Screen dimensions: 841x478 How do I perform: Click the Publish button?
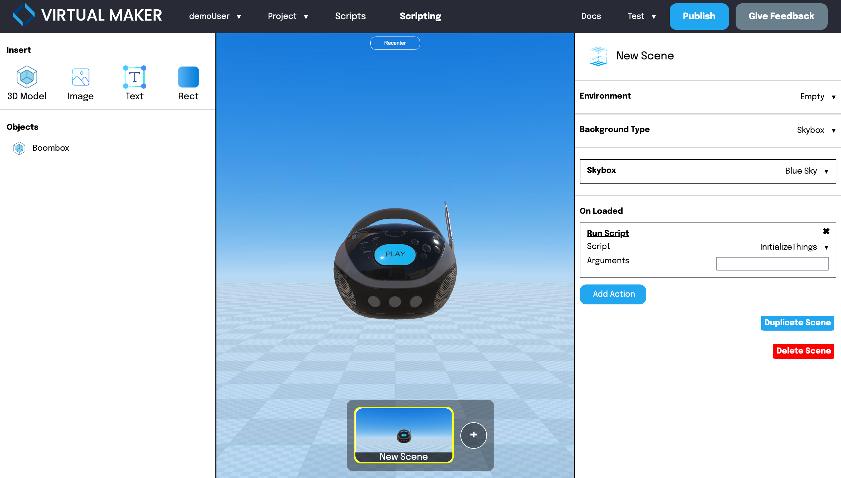coord(699,16)
